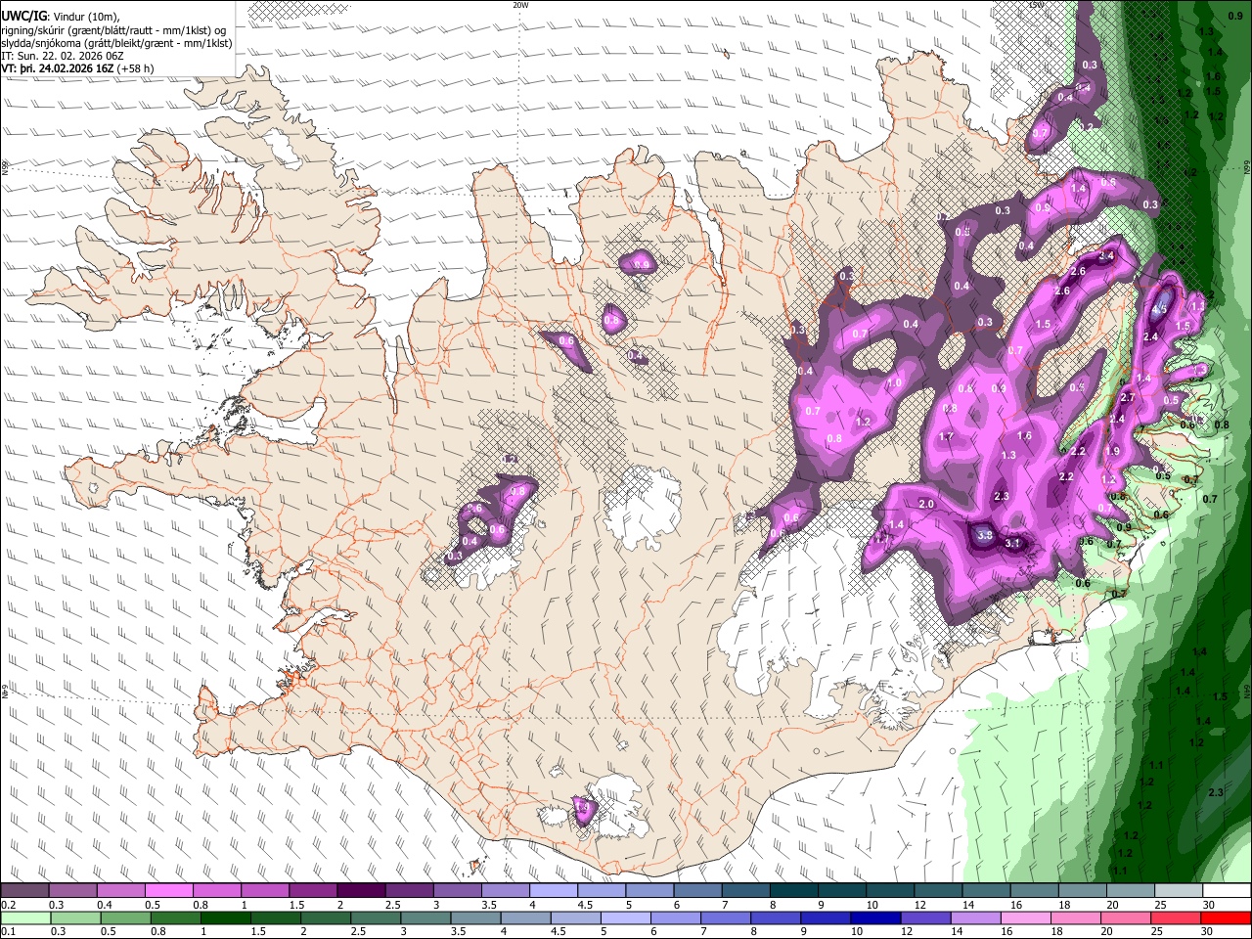Click the 2.0 snowfall label west of 3.8

[x=926, y=505]
